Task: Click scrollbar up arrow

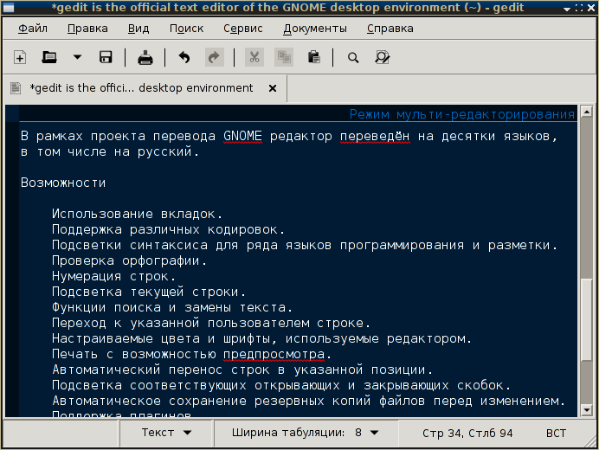Action: click(586, 111)
